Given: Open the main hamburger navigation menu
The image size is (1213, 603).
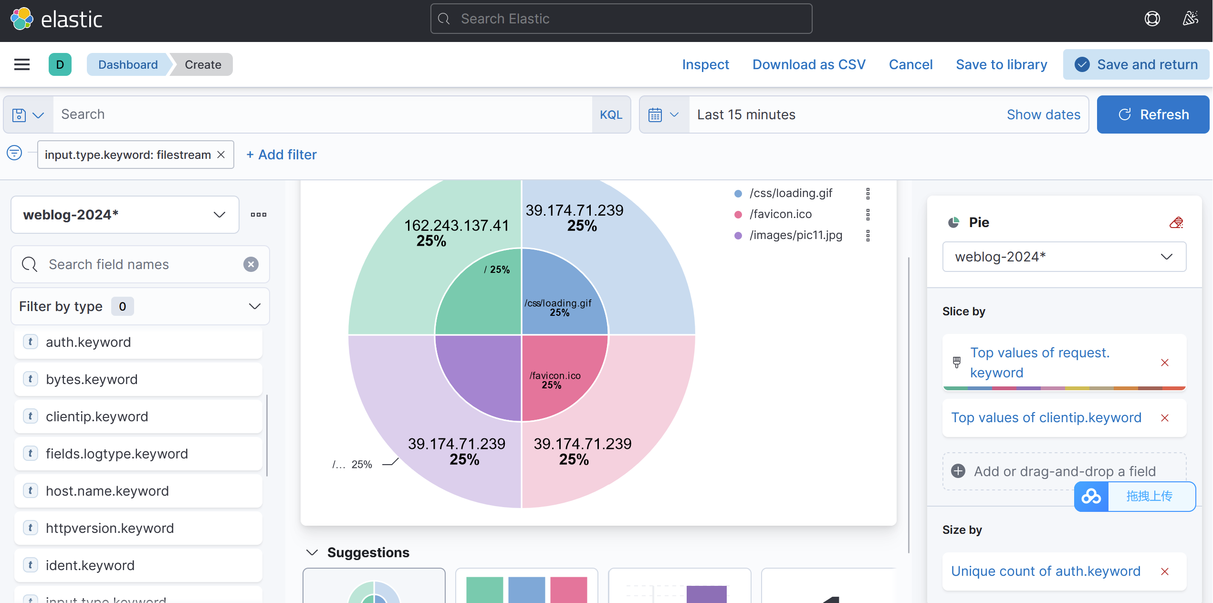Looking at the screenshot, I should tap(22, 64).
